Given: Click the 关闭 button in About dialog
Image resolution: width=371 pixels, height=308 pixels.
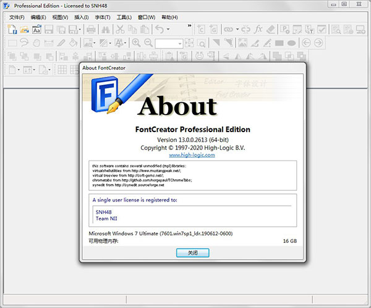Looking at the screenshot, I should [192, 253].
